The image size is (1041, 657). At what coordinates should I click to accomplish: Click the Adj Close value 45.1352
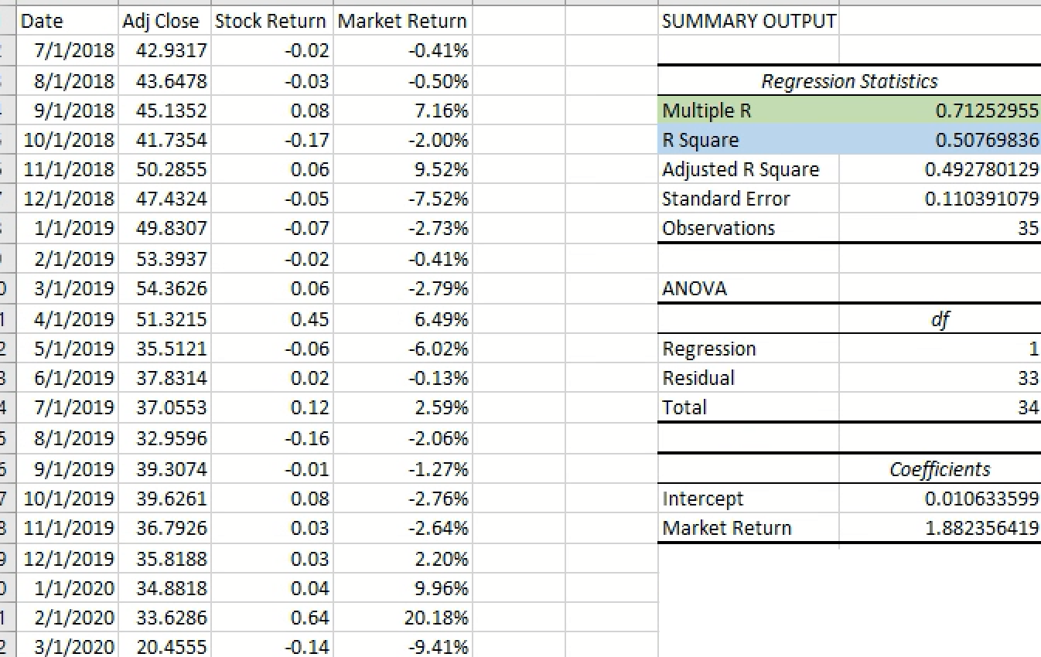coord(164,111)
